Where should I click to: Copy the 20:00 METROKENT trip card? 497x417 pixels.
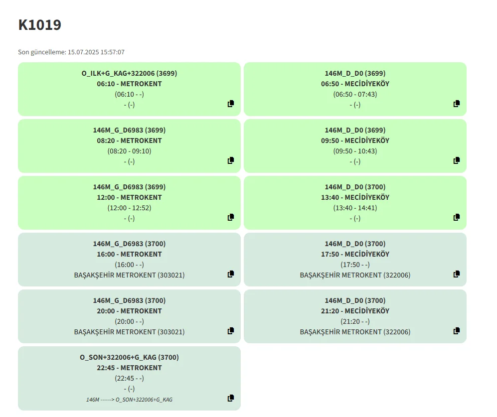tap(231, 331)
